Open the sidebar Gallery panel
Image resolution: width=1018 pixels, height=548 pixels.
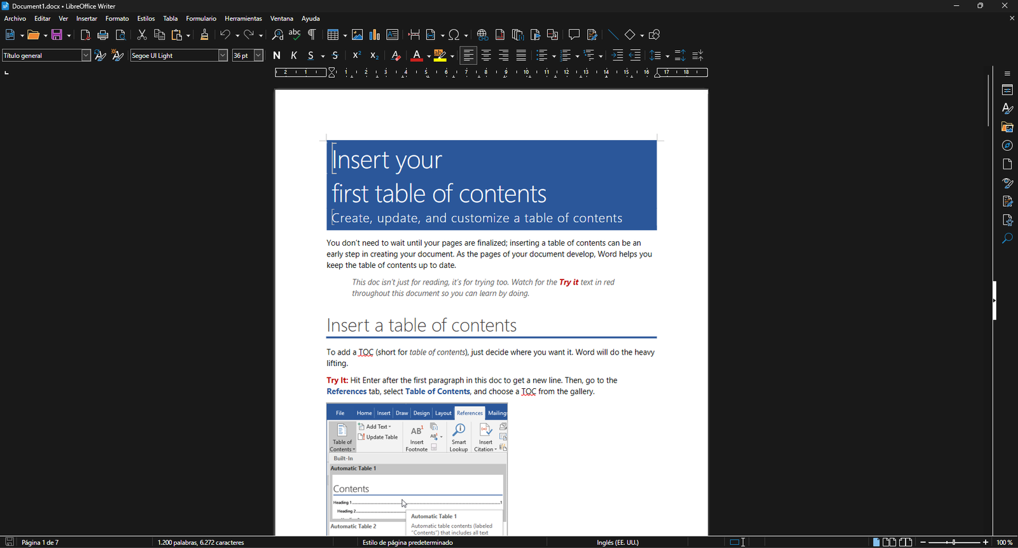click(1007, 127)
